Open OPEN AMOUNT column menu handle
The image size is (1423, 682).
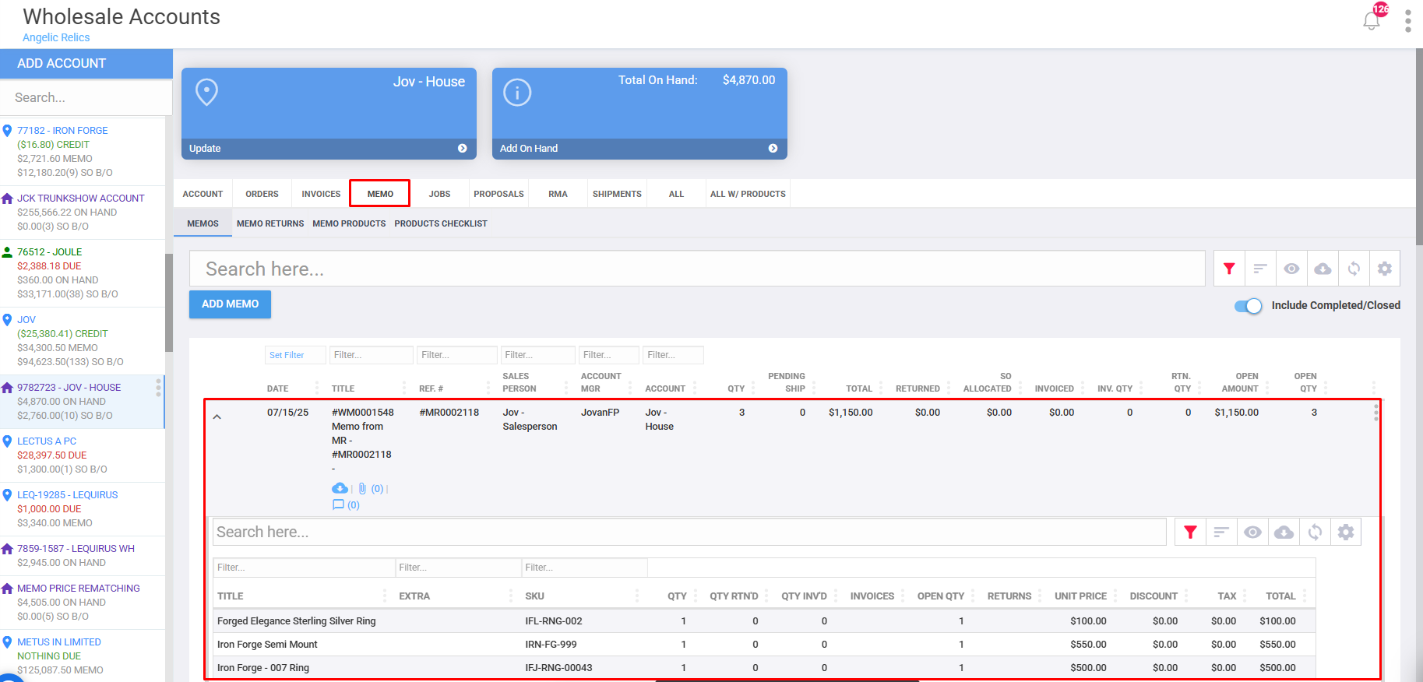1266,388
